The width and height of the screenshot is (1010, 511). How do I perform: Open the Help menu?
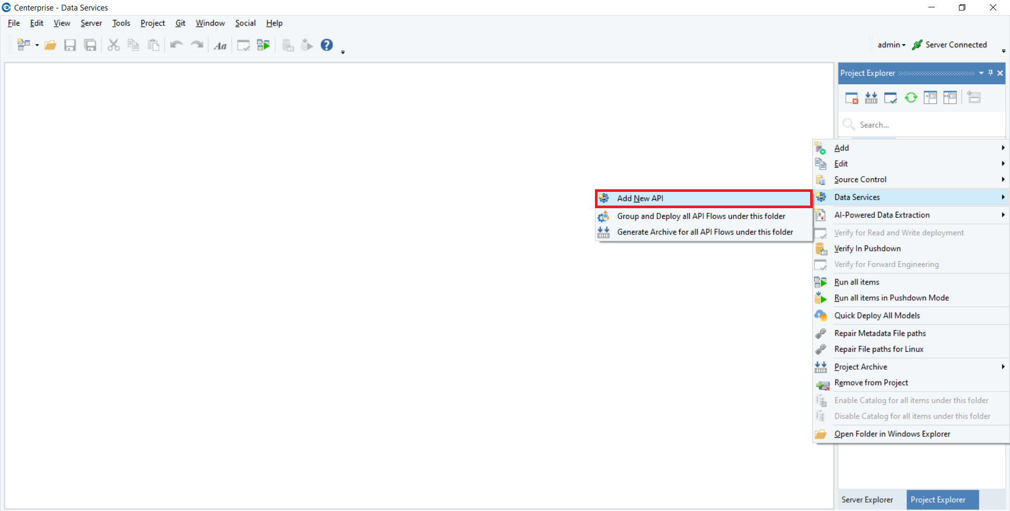274,23
